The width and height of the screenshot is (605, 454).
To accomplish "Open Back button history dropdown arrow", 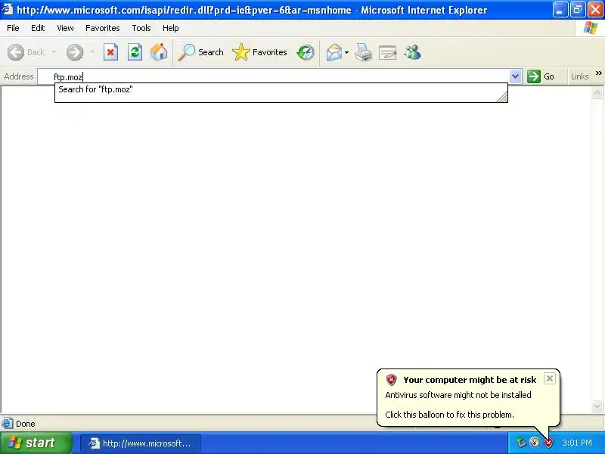I will (x=54, y=52).
